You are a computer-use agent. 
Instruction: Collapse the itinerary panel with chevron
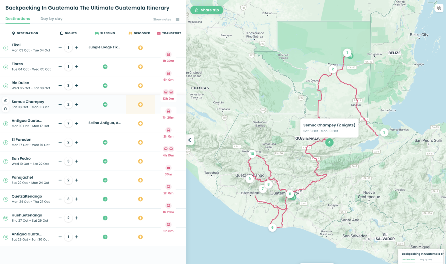[190, 140]
